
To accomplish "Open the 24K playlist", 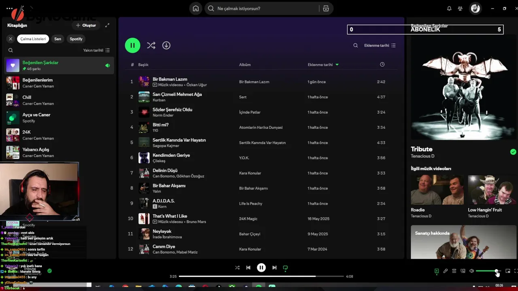I will 59,135.
